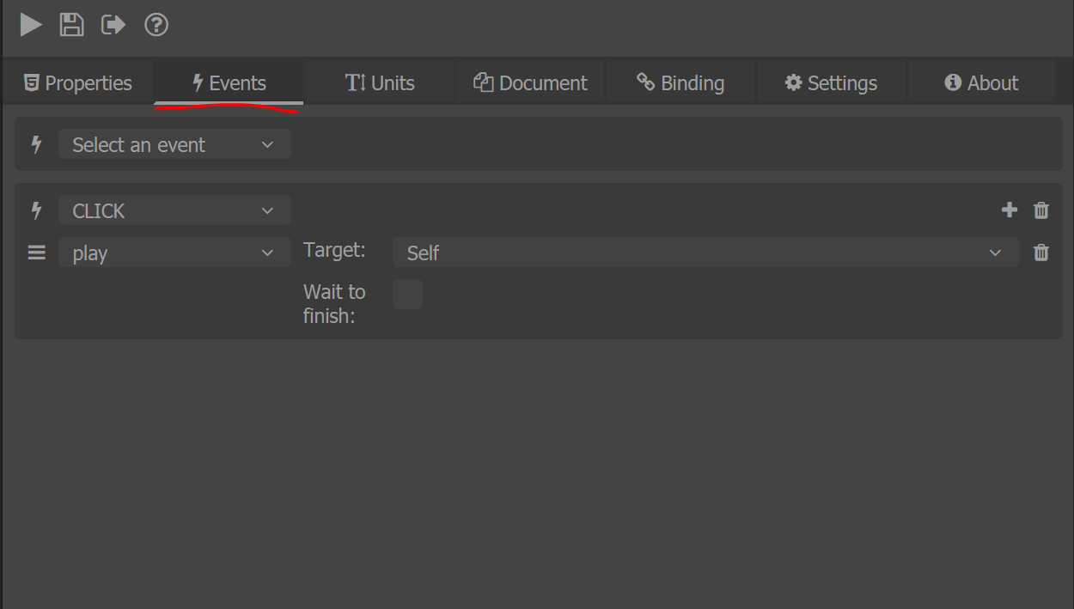Open the Settings tab
1074x609 pixels.
point(830,82)
